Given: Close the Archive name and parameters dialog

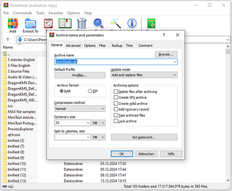Looking at the screenshot, I should pos(177,35).
